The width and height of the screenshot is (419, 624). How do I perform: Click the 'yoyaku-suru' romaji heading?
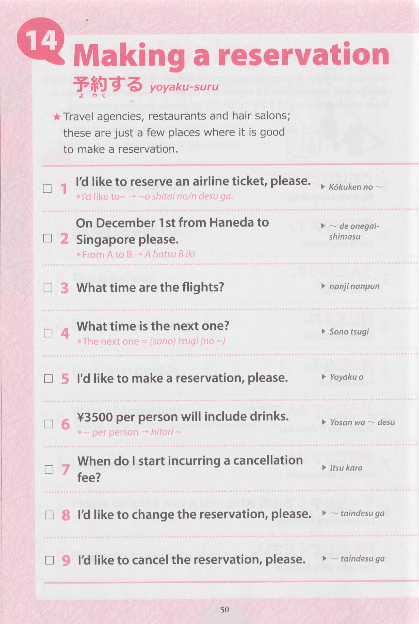184,87
